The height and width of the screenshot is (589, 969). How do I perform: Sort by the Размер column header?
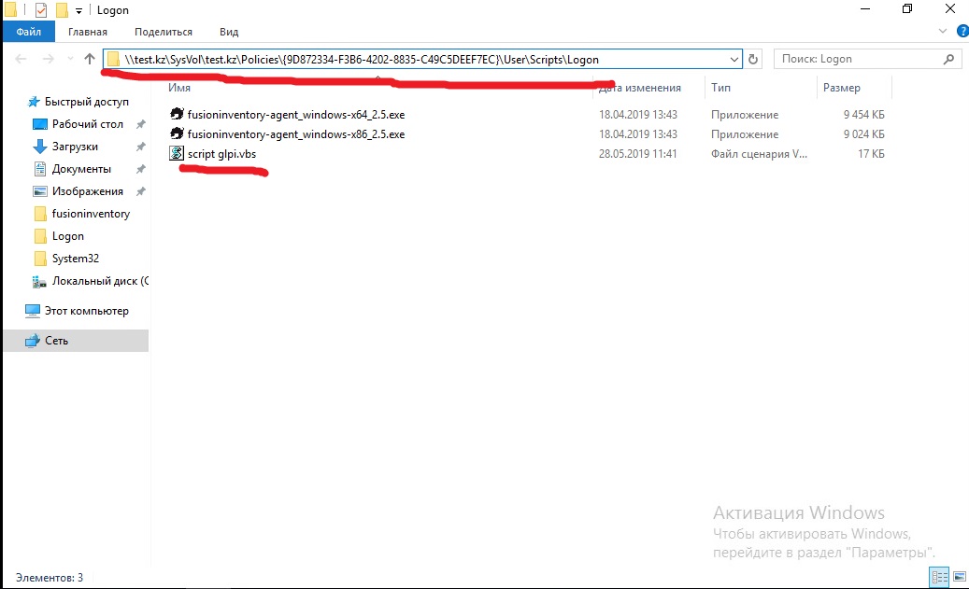(x=841, y=88)
